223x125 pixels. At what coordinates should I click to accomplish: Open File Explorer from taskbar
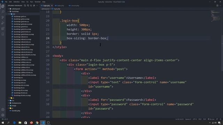pyautogui.click(x=20, y=123)
